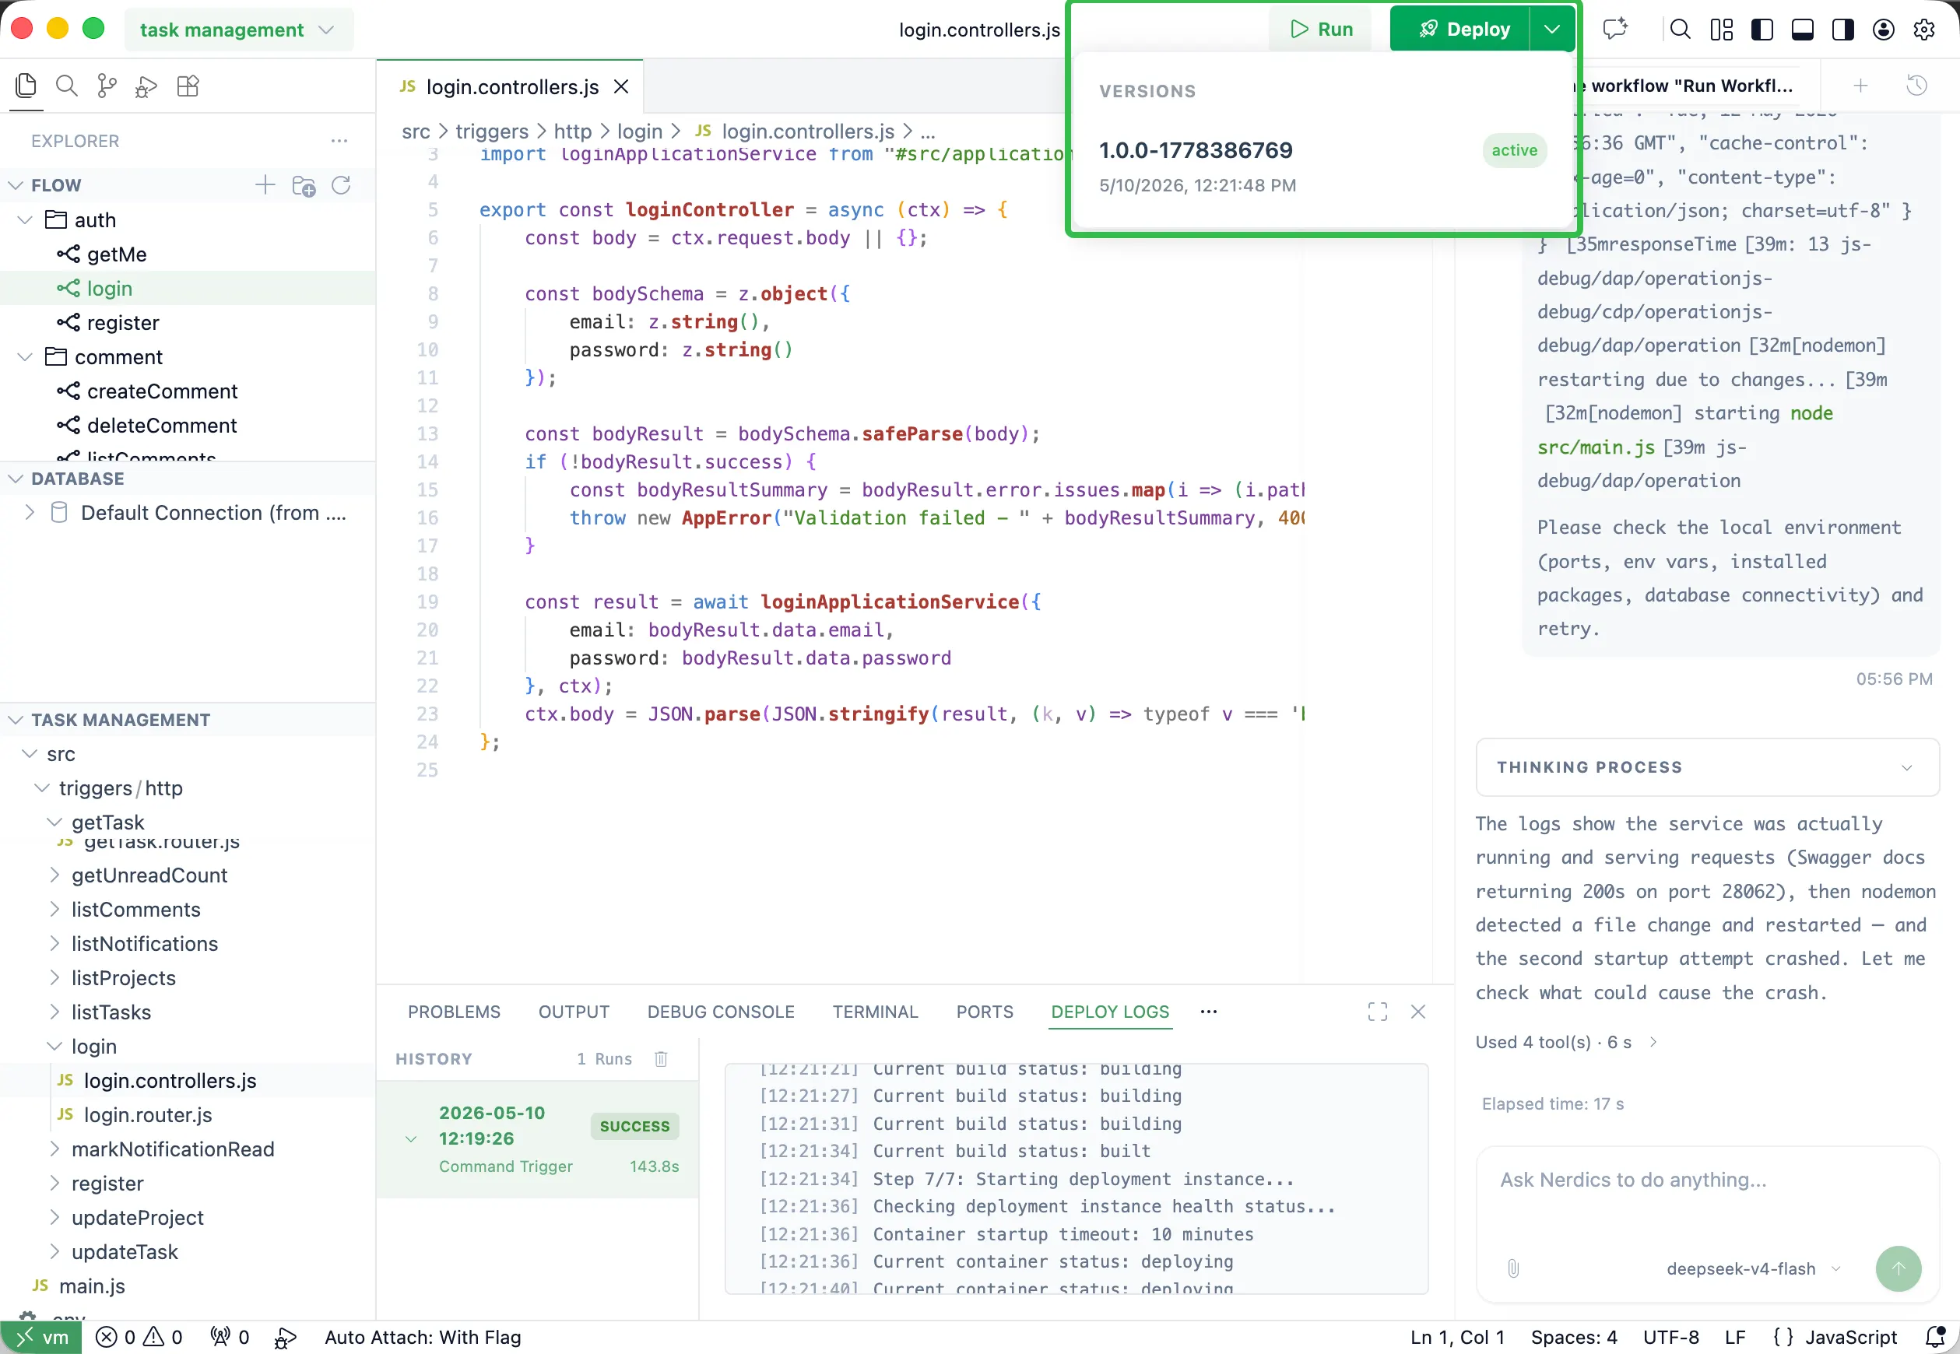Switch to the PROBLEMS tab
Image resolution: width=1960 pixels, height=1354 pixels.
pyautogui.click(x=454, y=1012)
